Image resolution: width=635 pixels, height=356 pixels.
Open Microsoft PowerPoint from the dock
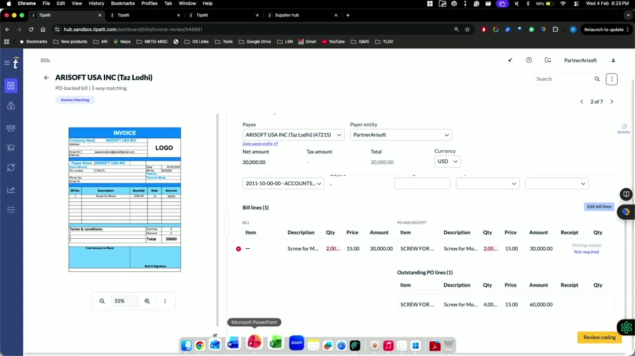click(254, 343)
